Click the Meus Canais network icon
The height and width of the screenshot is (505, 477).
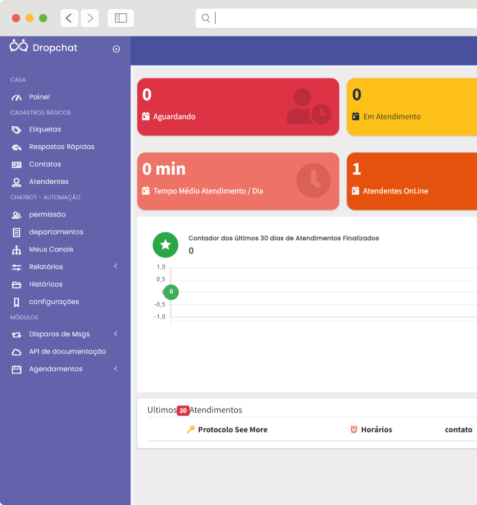tap(16, 250)
